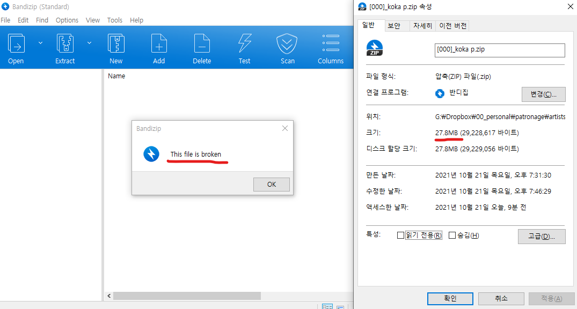Click the Open archive toolbar icon
The image size is (577, 309).
pyautogui.click(x=16, y=43)
